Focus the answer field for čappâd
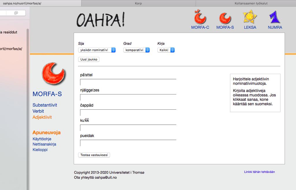 point(128,113)
